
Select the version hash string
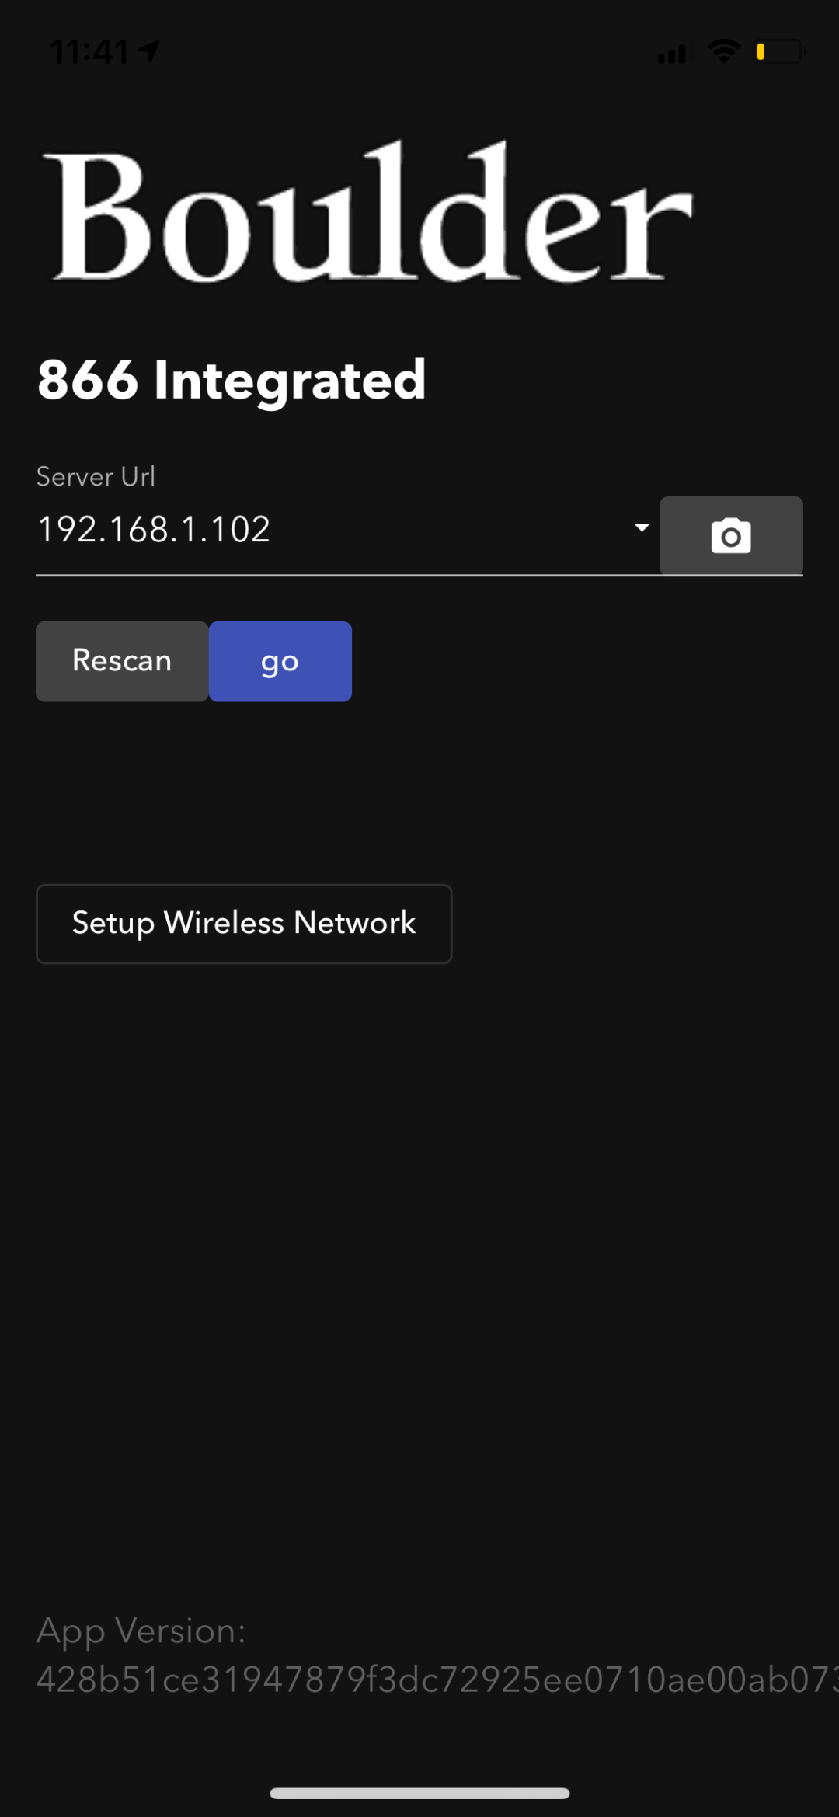tap(435, 1680)
